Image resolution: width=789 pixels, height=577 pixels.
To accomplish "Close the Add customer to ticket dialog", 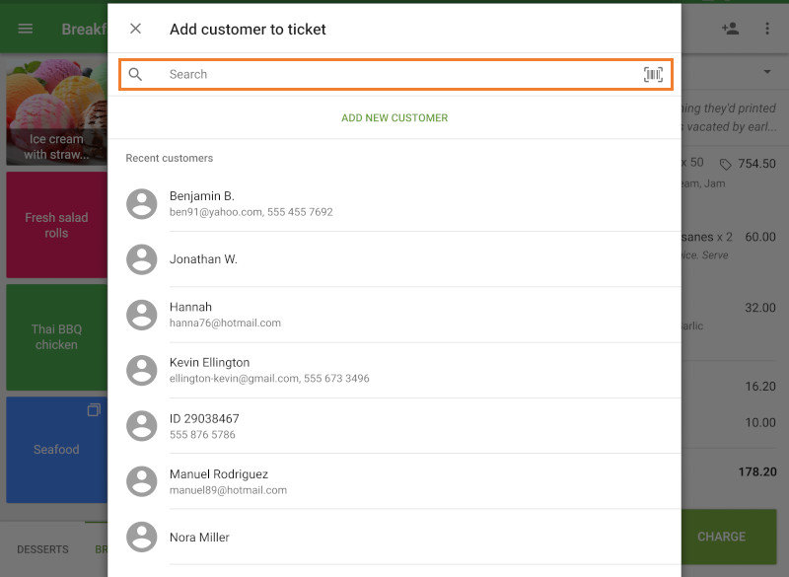I will tap(136, 29).
